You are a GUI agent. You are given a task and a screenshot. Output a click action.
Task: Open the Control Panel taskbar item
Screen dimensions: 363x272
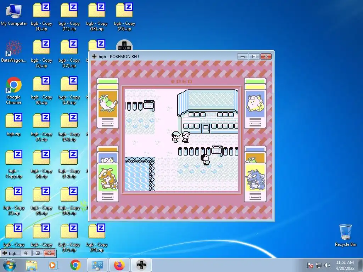coord(97,265)
